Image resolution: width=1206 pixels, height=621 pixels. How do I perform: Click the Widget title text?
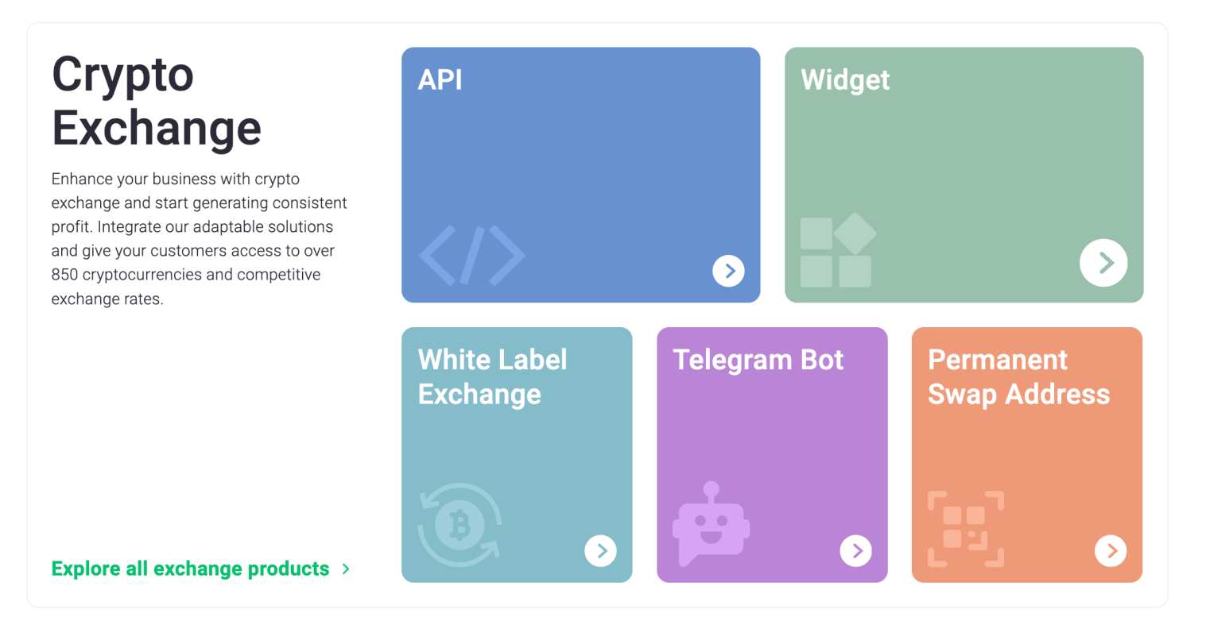click(845, 80)
